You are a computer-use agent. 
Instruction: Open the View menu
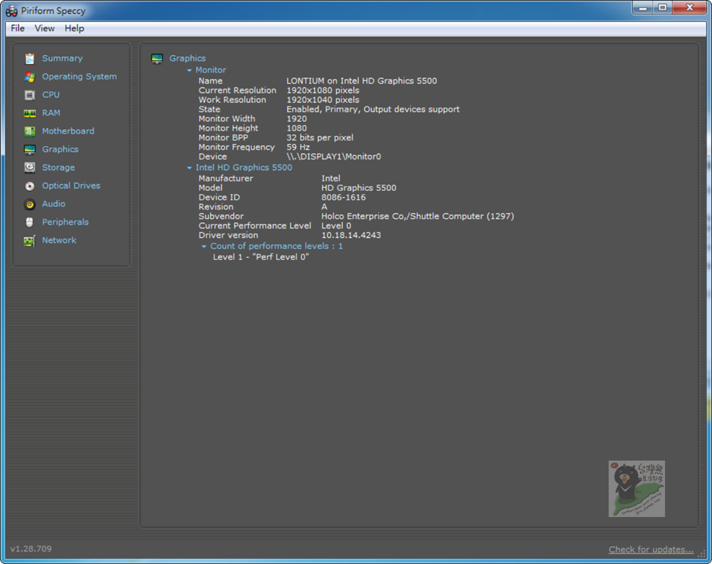(45, 28)
